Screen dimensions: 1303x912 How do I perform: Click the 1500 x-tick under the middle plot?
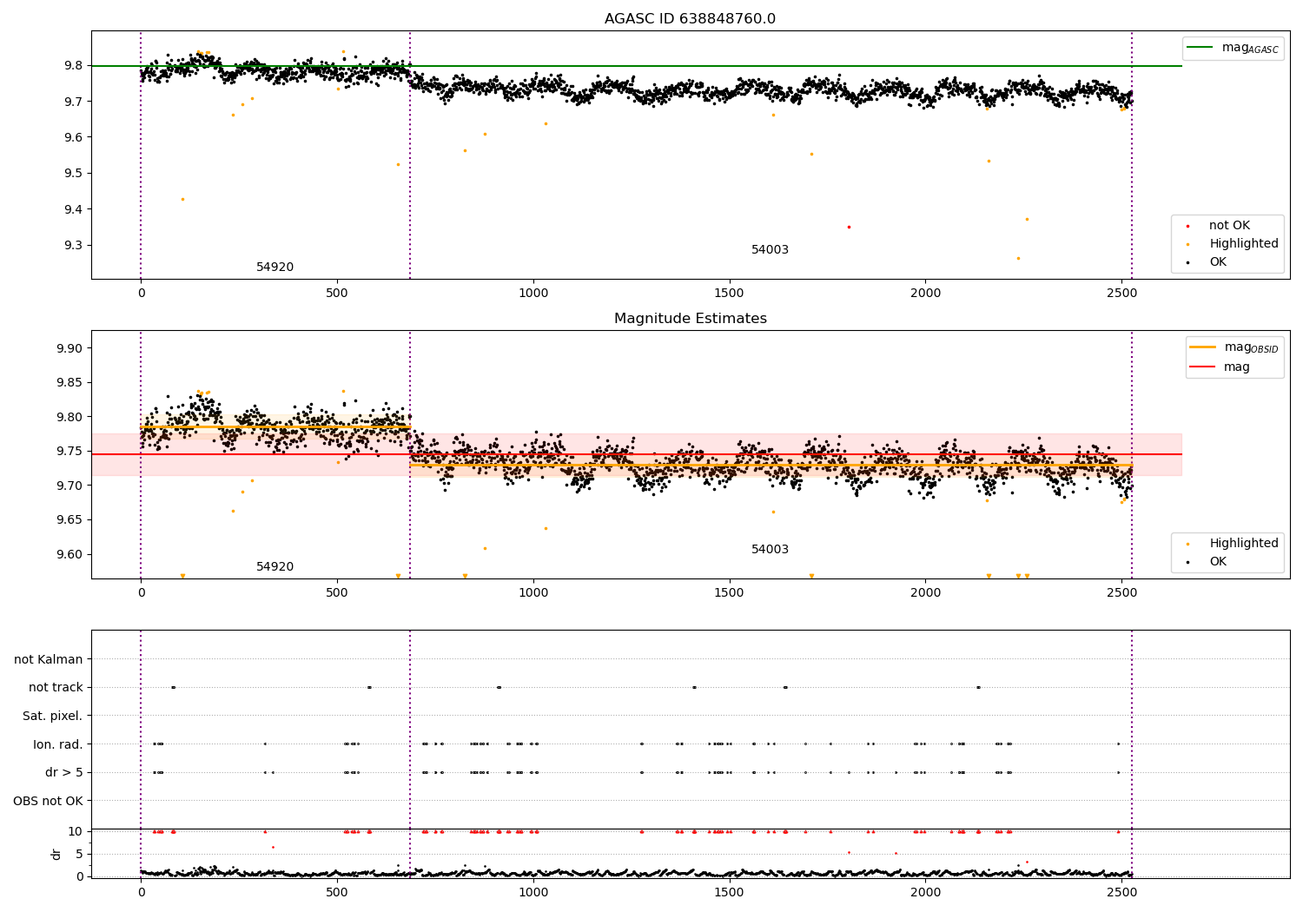729,593
